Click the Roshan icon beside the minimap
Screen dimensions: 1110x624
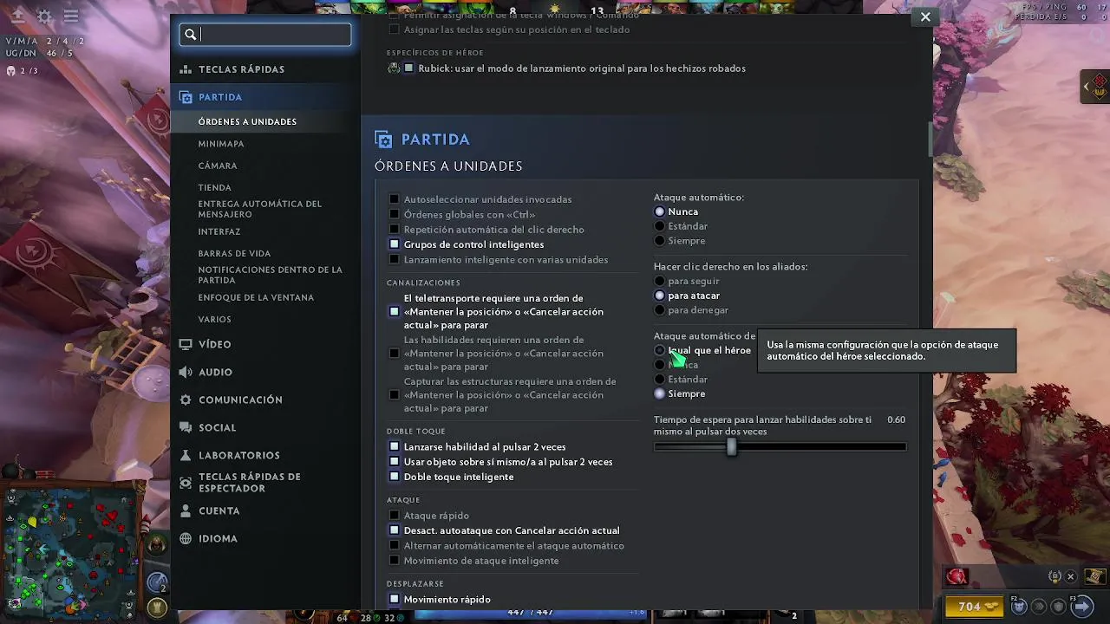pyautogui.click(x=157, y=544)
